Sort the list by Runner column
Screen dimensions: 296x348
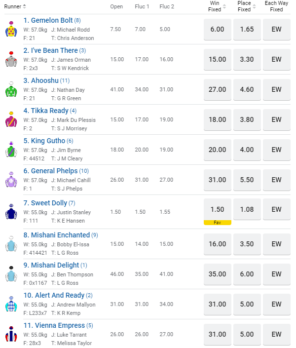(x=15, y=6)
